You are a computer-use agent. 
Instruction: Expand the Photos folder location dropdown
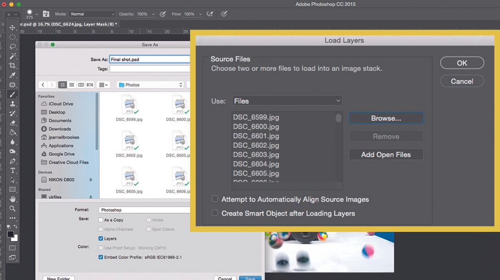pos(151,85)
